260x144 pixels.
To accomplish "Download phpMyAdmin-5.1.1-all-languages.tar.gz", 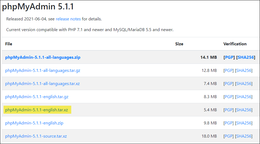I will (x=42, y=71).
